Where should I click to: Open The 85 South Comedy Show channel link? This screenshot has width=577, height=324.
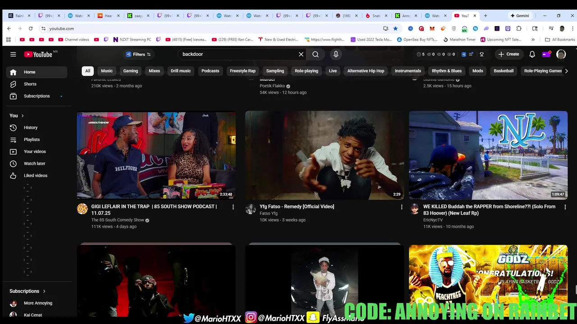pyautogui.click(x=118, y=220)
